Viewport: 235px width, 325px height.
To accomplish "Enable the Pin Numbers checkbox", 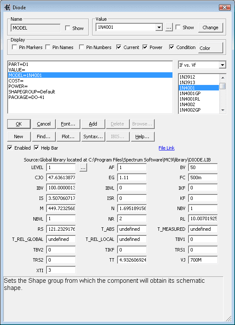I will tap(82, 47).
